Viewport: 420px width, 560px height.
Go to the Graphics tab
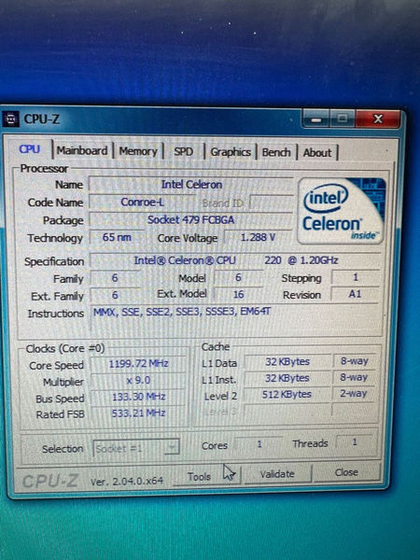[x=231, y=152]
